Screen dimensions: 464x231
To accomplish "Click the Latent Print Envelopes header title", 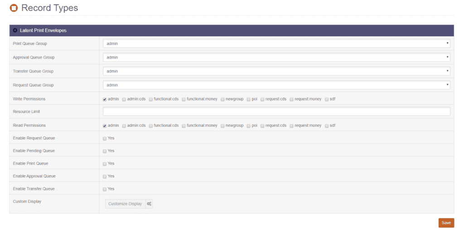I will coord(43,30).
